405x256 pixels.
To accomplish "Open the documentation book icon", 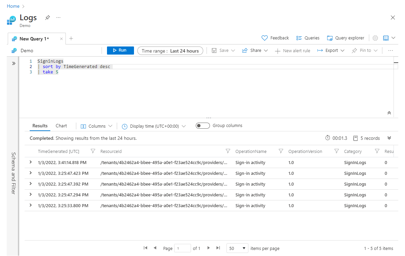I will click(386, 38).
